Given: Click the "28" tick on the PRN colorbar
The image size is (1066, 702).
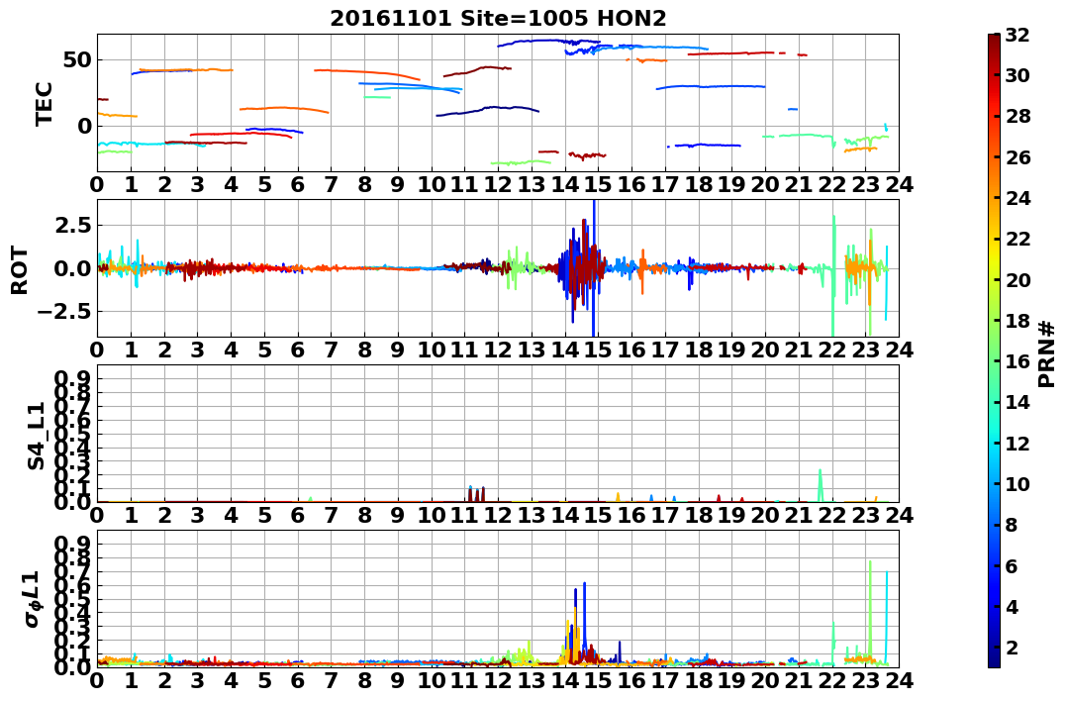Looking at the screenshot, I should 1017,116.
